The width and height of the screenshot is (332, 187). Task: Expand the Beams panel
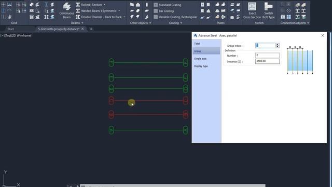pos(77,23)
